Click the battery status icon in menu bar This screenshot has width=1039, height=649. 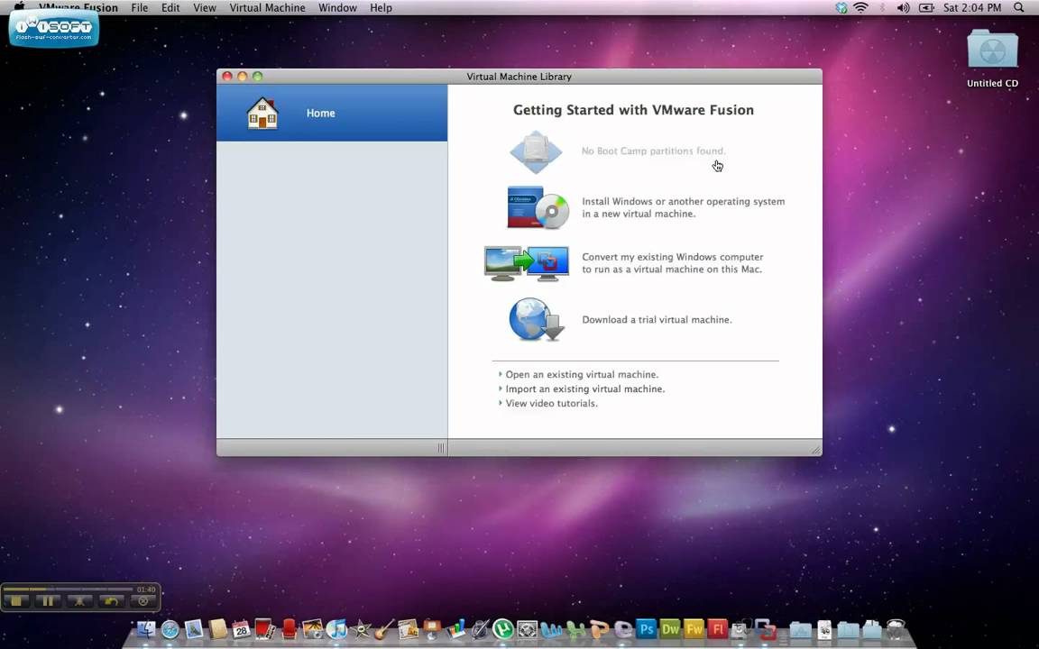pos(926,8)
